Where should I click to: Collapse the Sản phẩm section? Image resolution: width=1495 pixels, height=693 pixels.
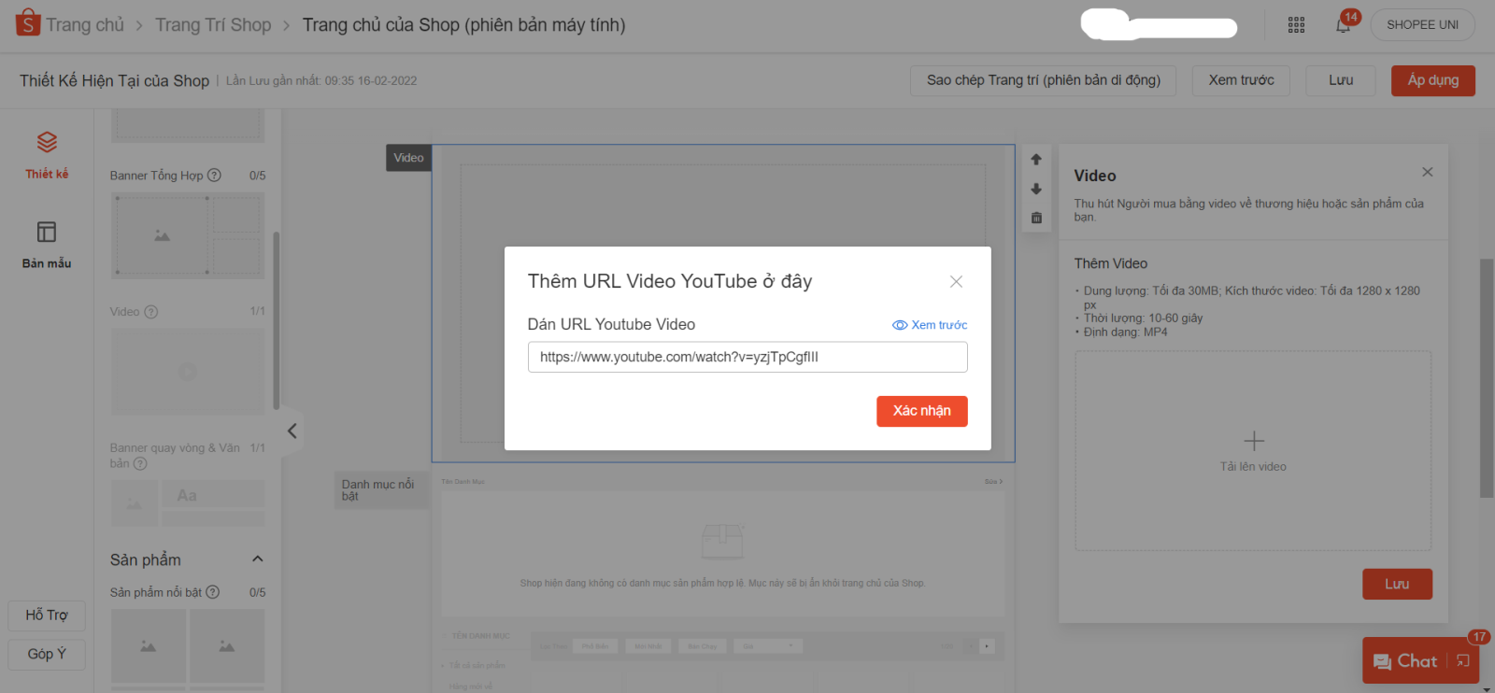[258, 559]
